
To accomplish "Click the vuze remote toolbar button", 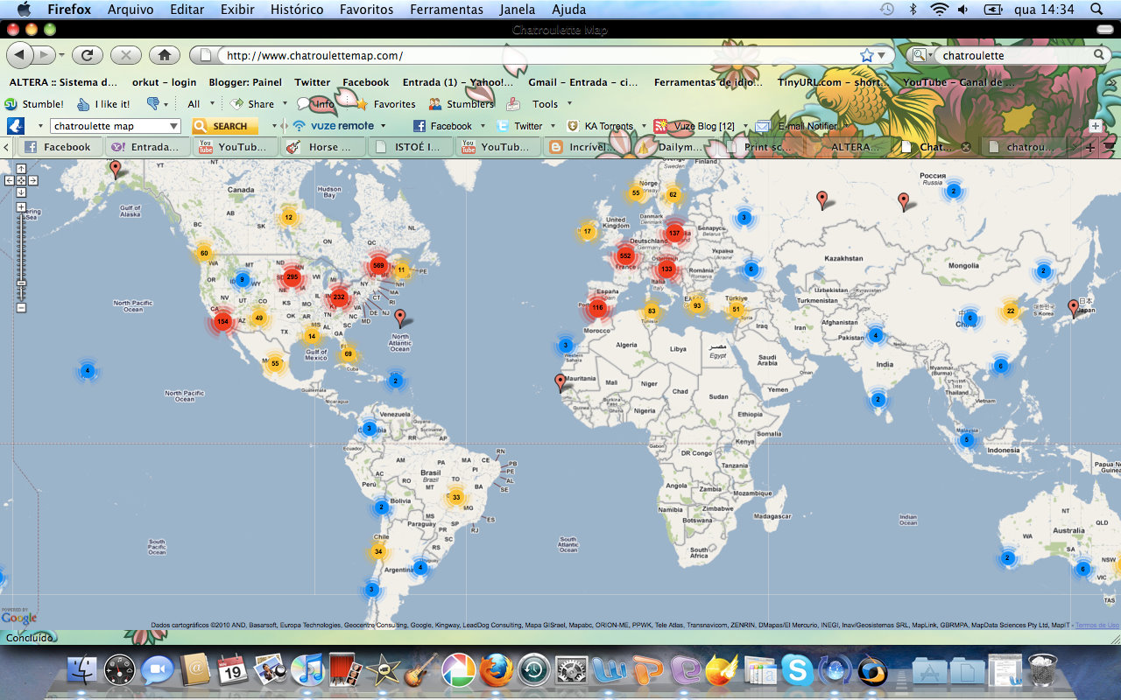I will tap(335, 126).
